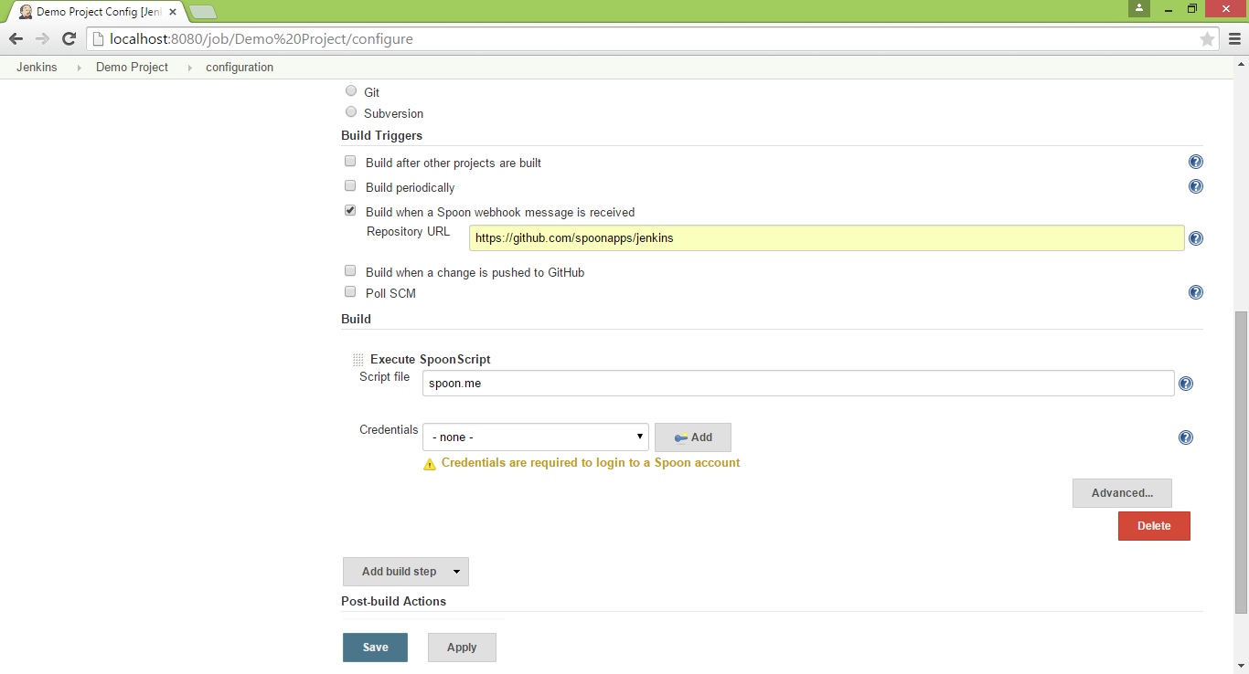Click the drag handle of Execute SpoonScript
Image resolution: width=1249 pixels, height=674 pixels.
click(358, 360)
